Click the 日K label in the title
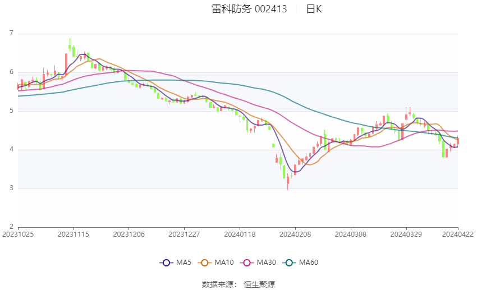 (314, 9)
